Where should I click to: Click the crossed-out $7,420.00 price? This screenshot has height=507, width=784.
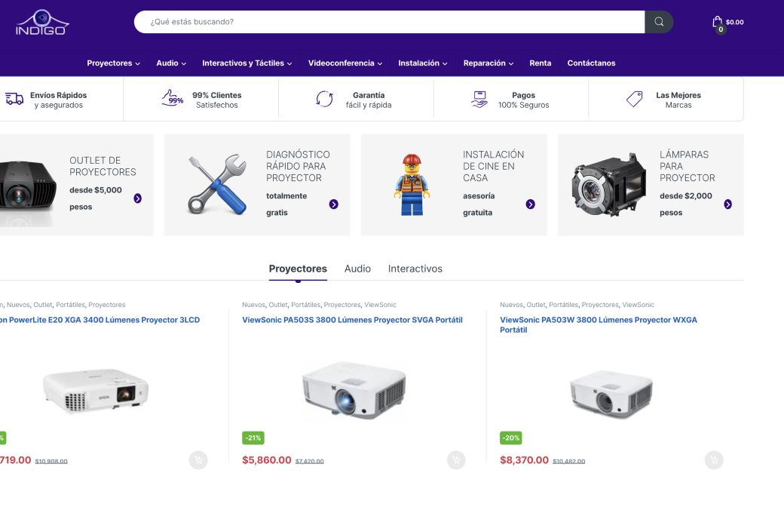(x=310, y=462)
